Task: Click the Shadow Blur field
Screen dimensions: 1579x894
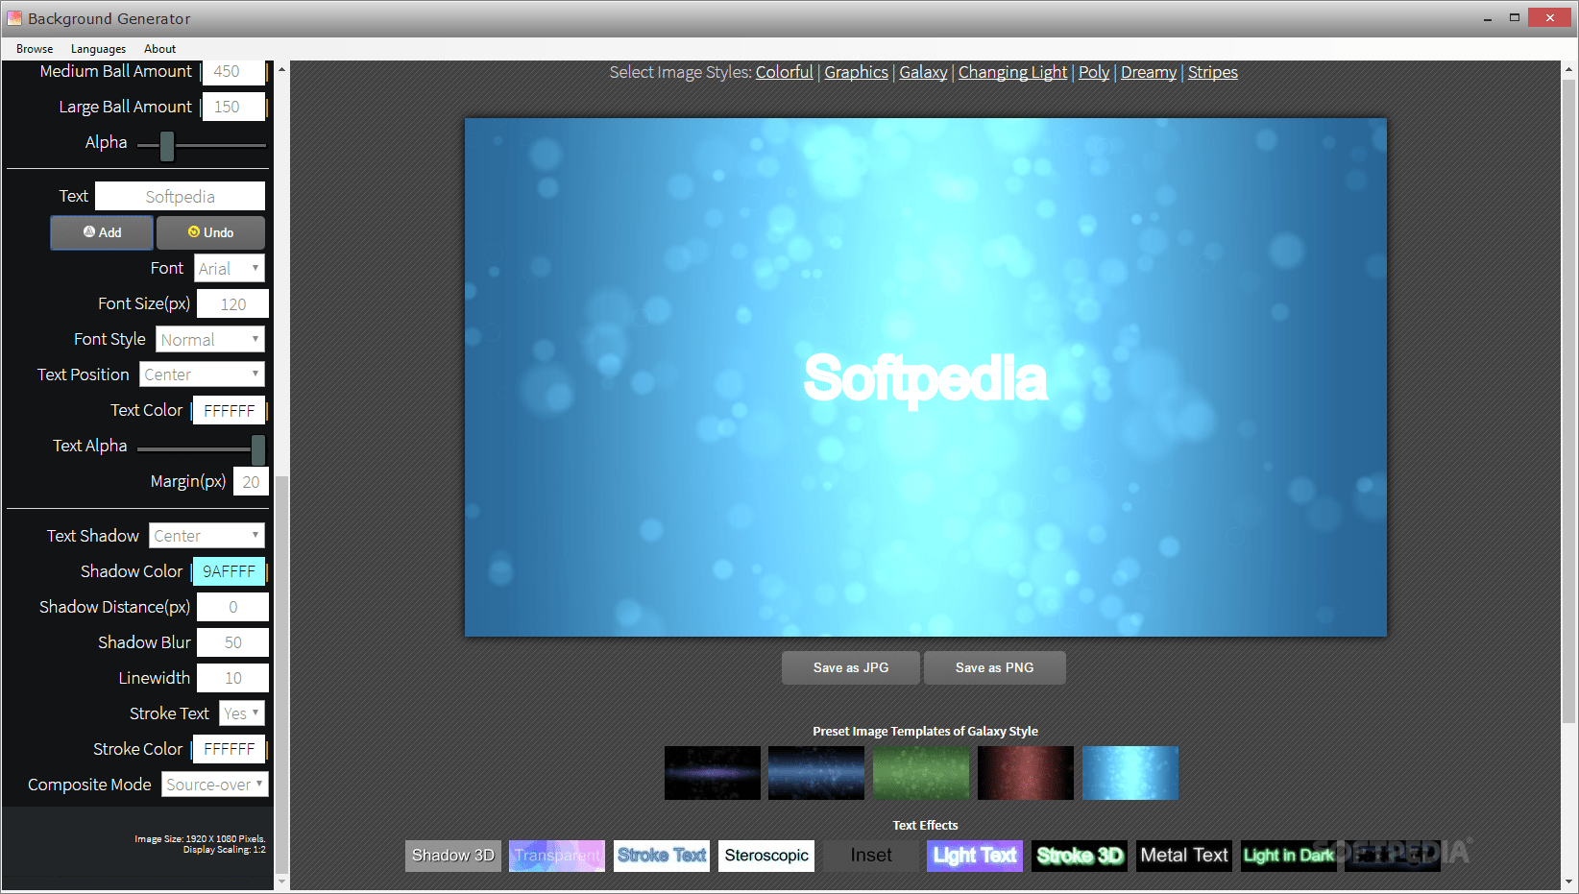Action: pyautogui.click(x=232, y=642)
